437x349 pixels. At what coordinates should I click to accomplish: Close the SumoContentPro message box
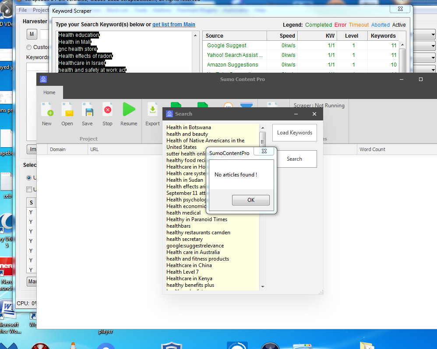tap(264, 151)
